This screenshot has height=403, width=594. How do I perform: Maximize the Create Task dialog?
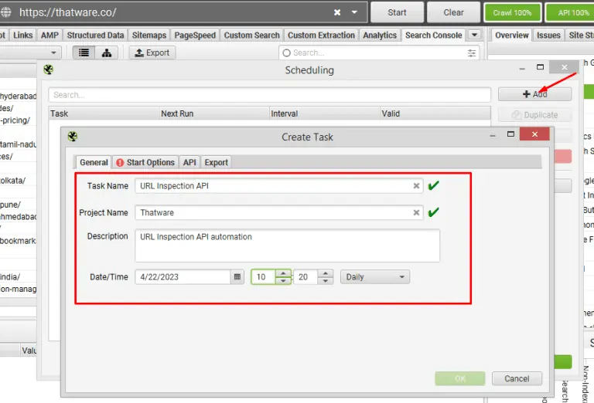point(510,134)
